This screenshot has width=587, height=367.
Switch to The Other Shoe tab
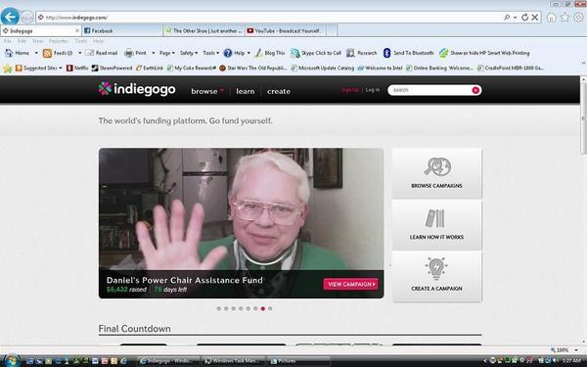click(204, 31)
